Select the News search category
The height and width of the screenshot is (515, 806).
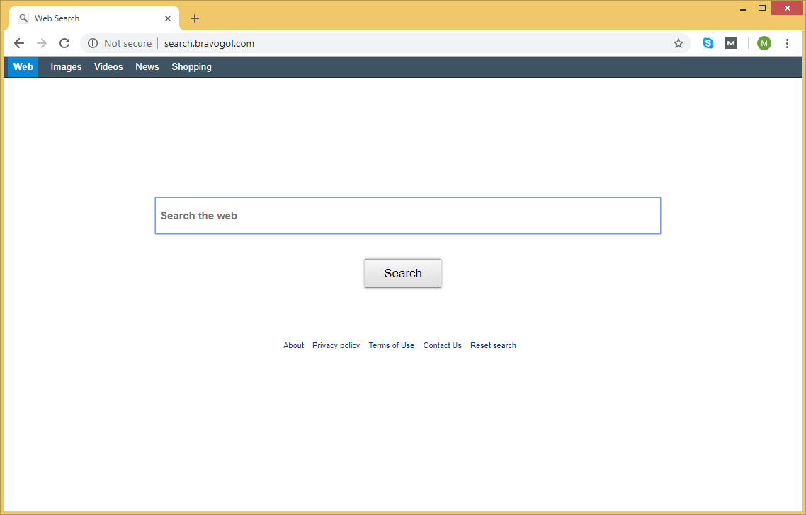pyautogui.click(x=147, y=67)
